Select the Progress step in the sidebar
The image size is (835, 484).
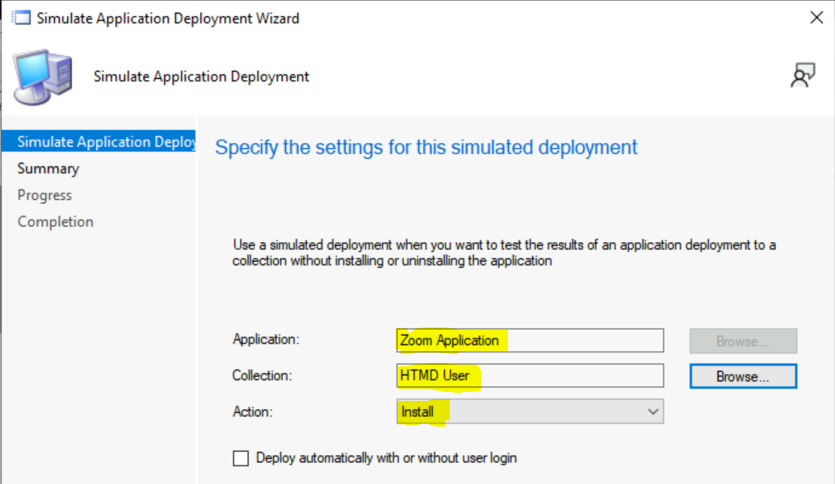pyautogui.click(x=44, y=194)
